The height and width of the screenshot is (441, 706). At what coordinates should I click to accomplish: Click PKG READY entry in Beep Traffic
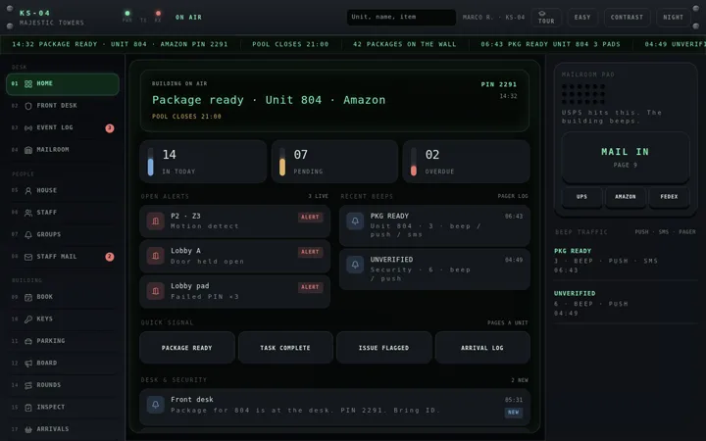pyautogui.click(x=626, y=261)
